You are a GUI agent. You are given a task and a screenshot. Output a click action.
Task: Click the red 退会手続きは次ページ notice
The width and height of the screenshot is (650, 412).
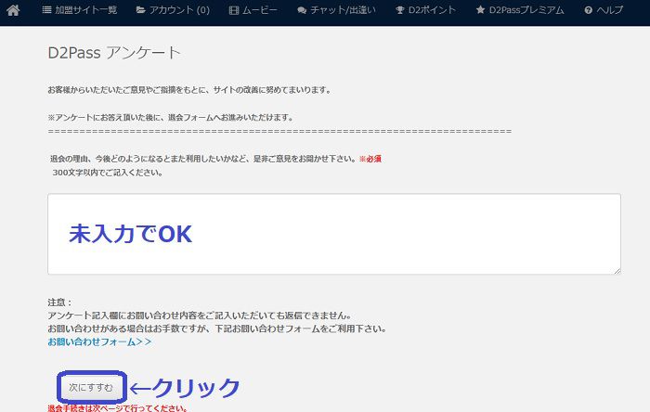(118, 408)
